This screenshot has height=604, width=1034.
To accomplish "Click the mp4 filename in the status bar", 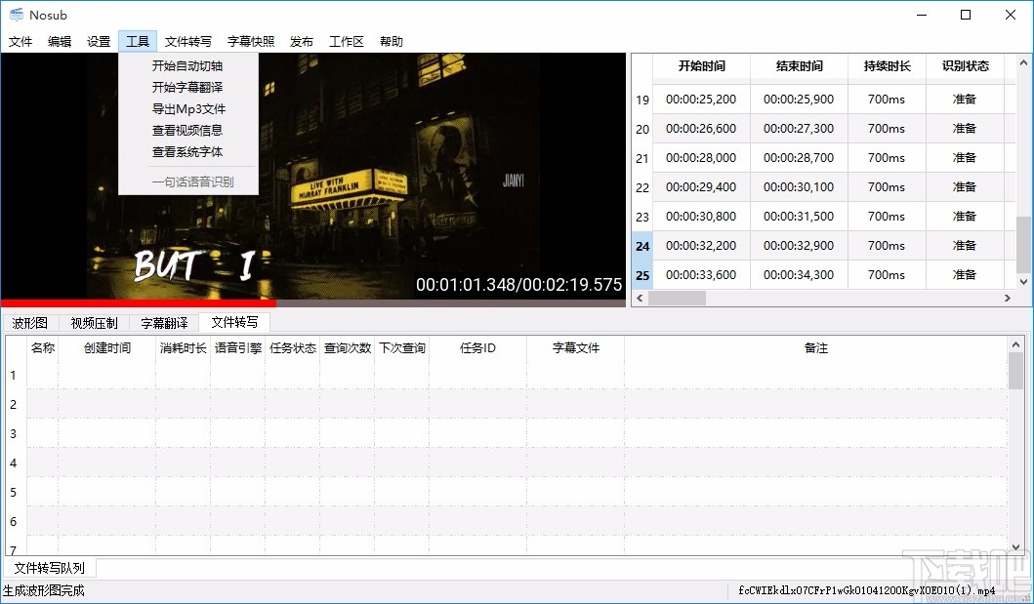I will (867, 590).
